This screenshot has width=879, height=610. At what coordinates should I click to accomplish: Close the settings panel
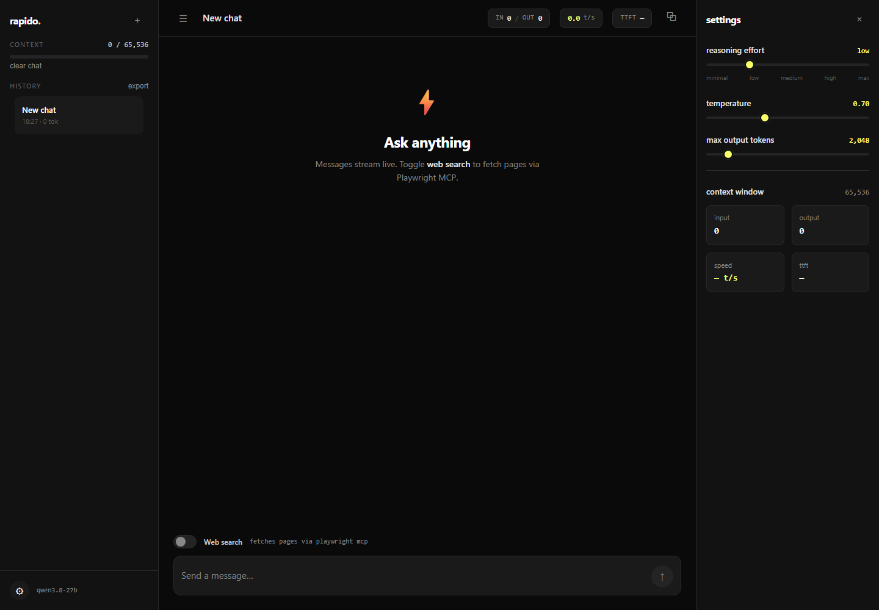coord(859,20)
